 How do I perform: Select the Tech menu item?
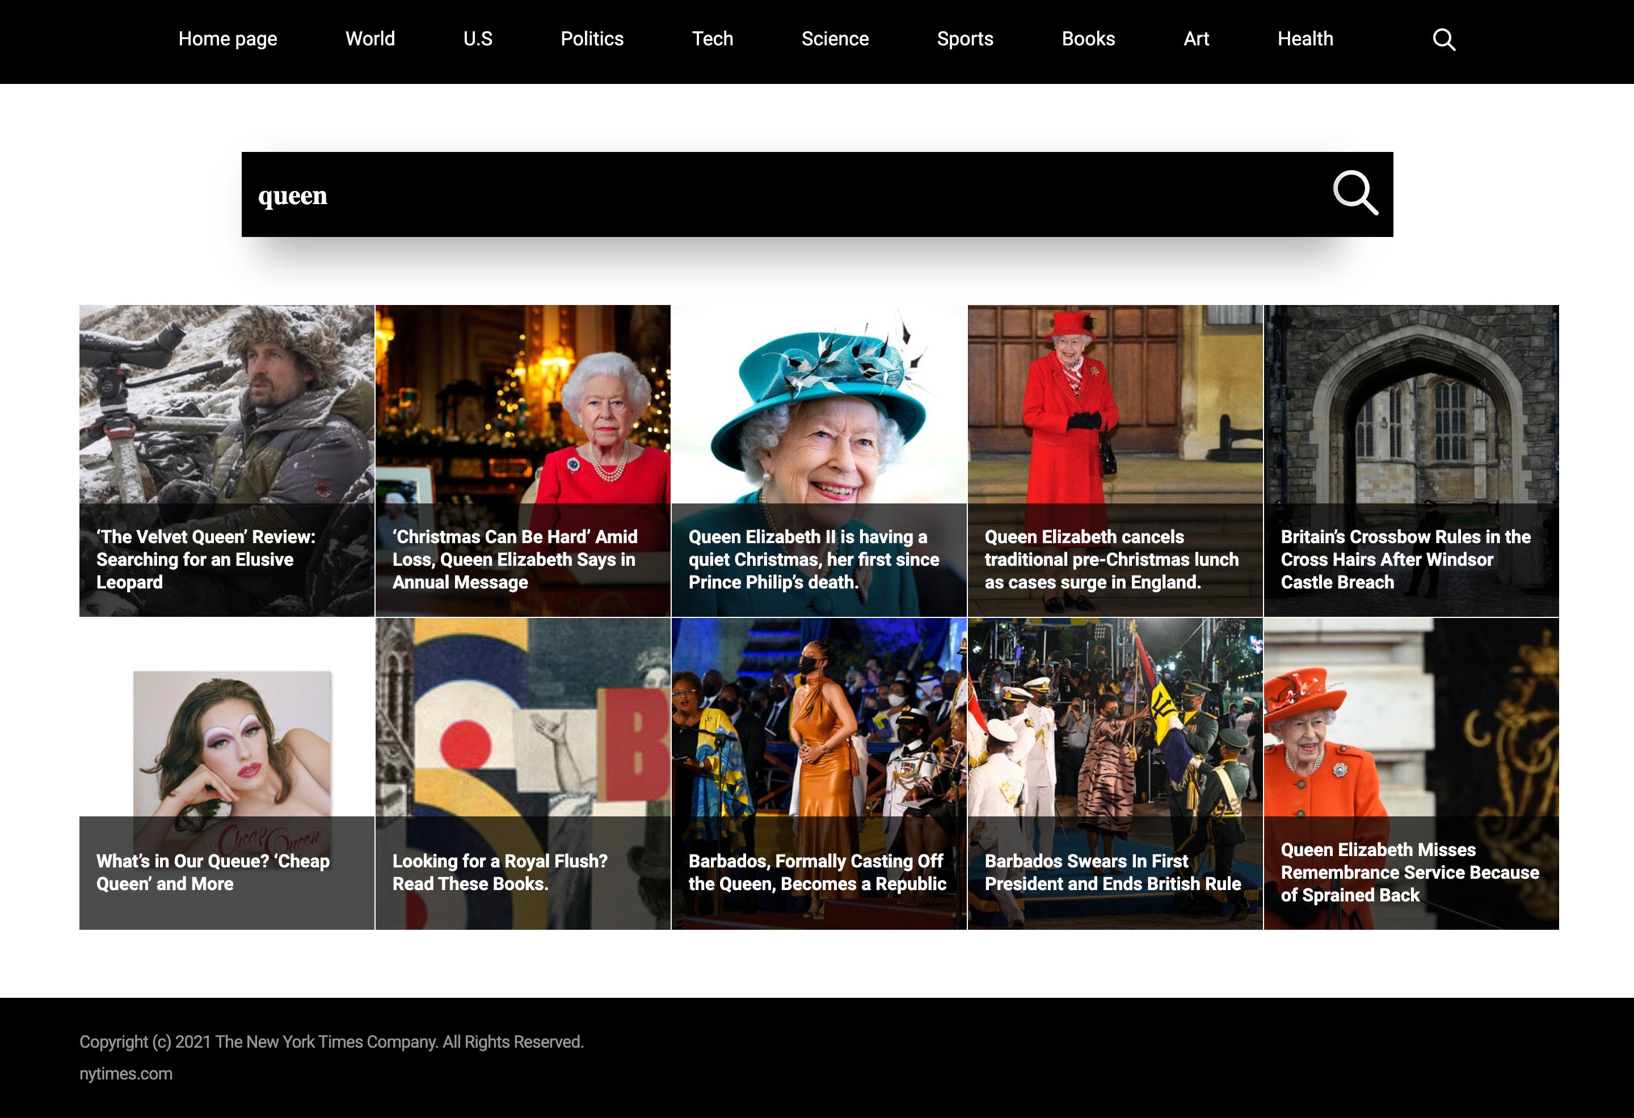click(x=712, y=39)
